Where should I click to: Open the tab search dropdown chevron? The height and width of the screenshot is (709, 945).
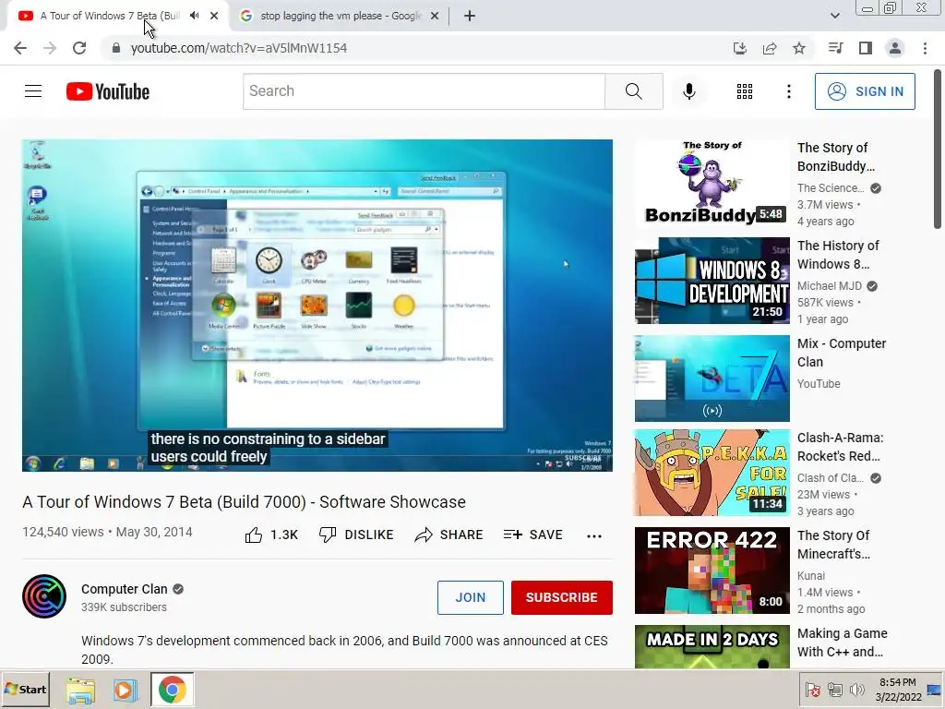pyautogui.click(x=834, y=16)
